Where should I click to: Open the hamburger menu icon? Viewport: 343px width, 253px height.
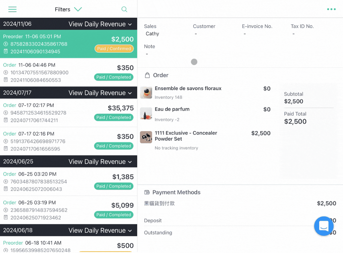click(x=12, y=9)
